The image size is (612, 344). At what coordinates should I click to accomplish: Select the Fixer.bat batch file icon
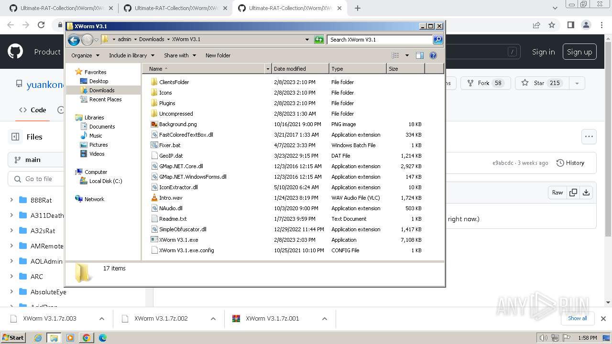[154, 145]
